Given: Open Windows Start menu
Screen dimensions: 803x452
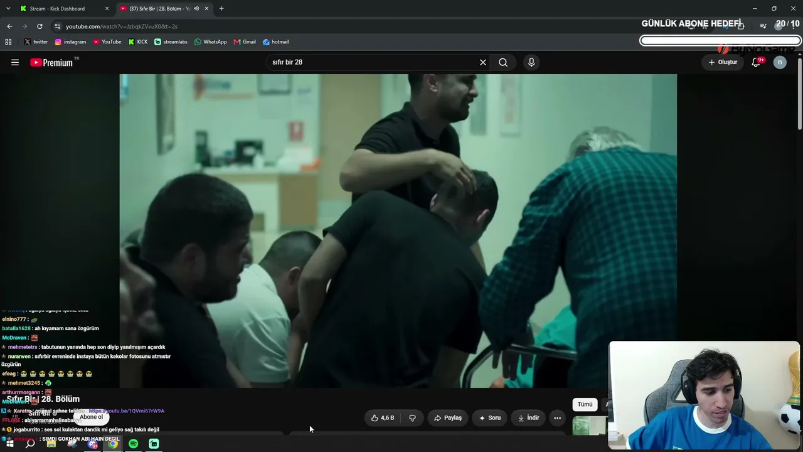Looking at the screenshot, I should click(x=9, y=444).
